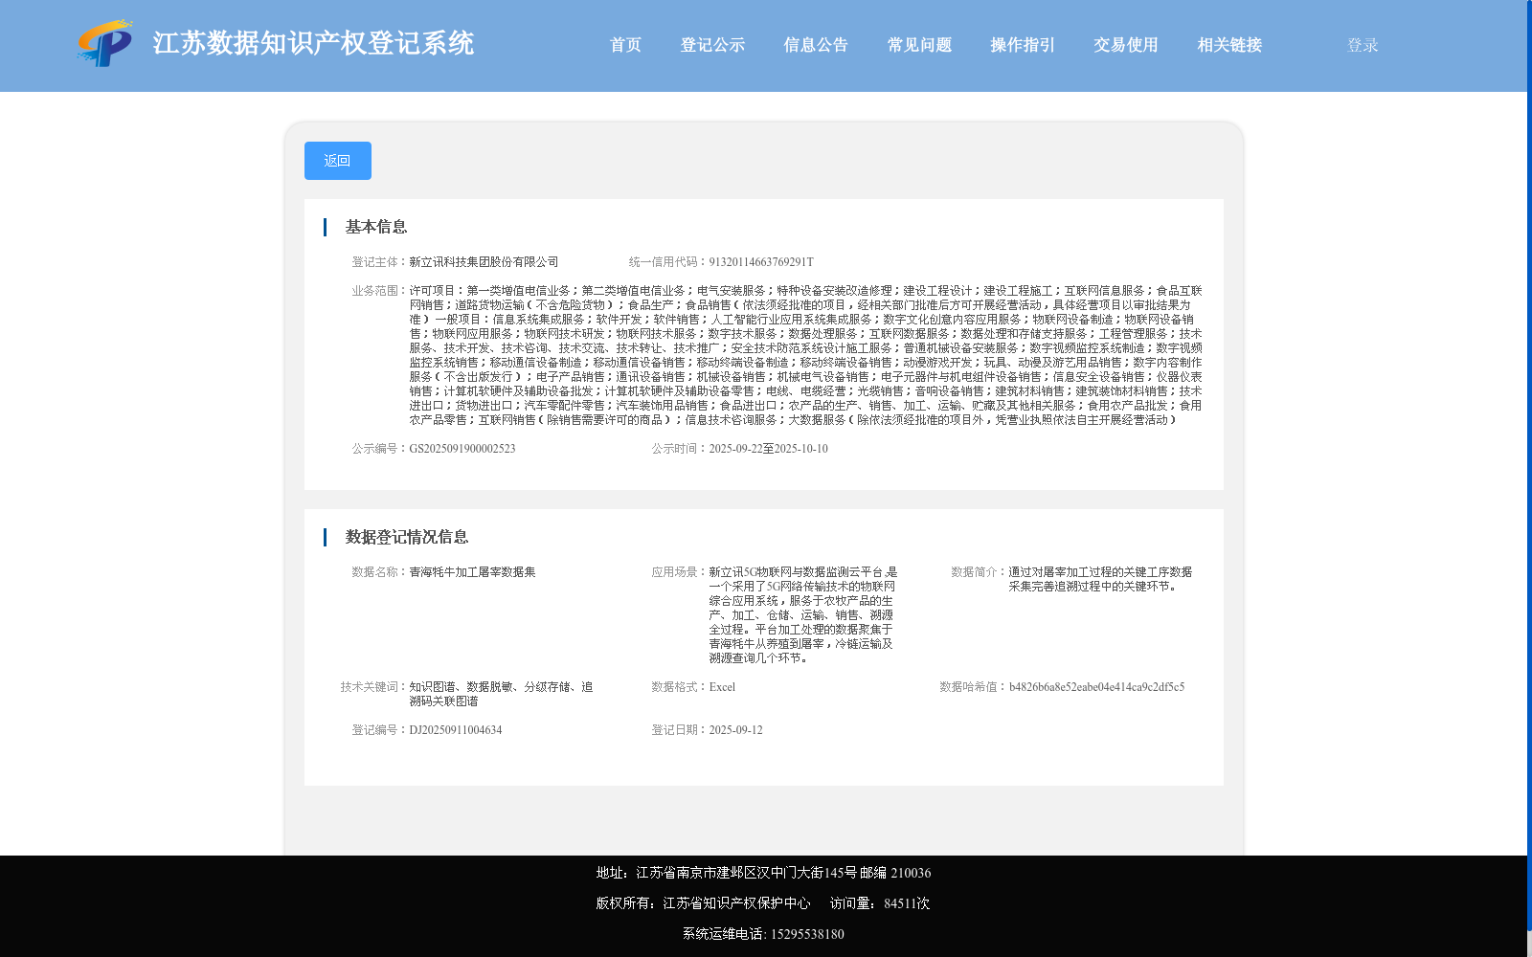1532x957 pixels.
Task: Select 交易使用 in navigation
Action: tap(1126, 45)
